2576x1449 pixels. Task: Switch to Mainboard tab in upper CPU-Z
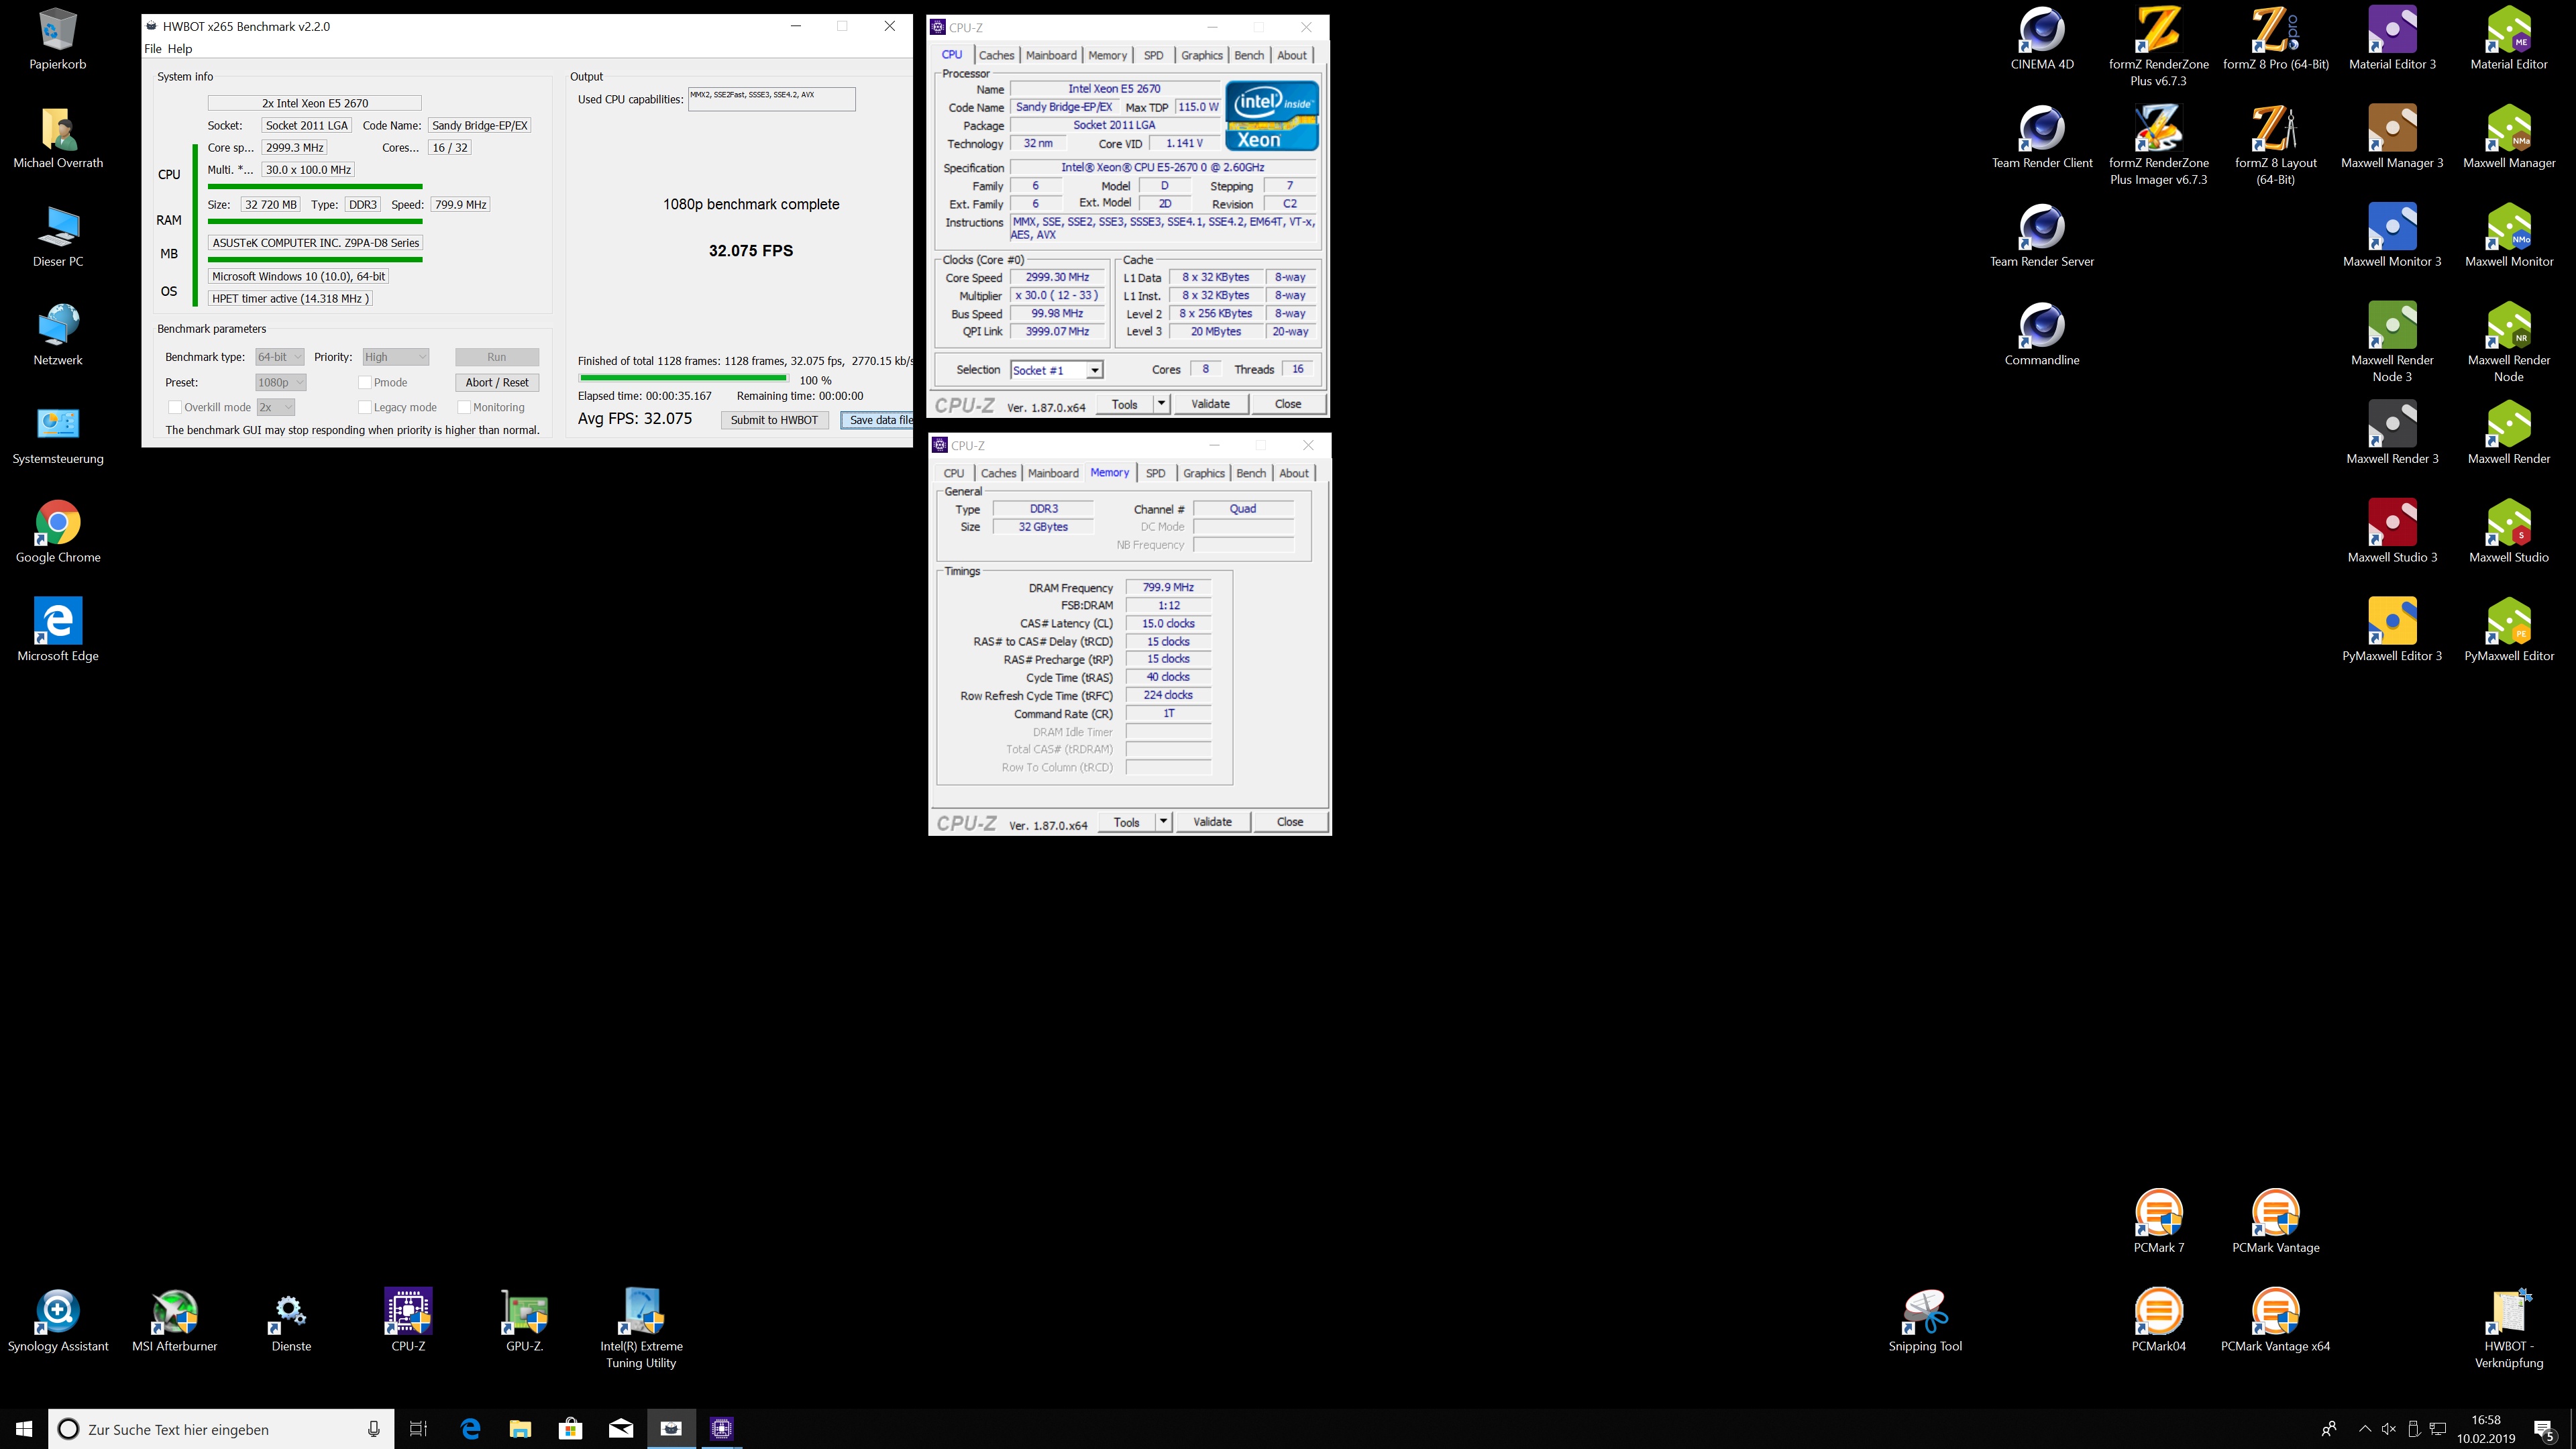point(1051,55)
